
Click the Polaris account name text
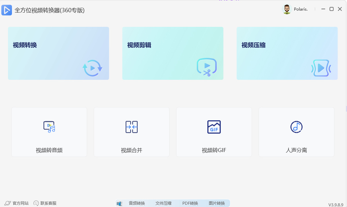point(301,9)
